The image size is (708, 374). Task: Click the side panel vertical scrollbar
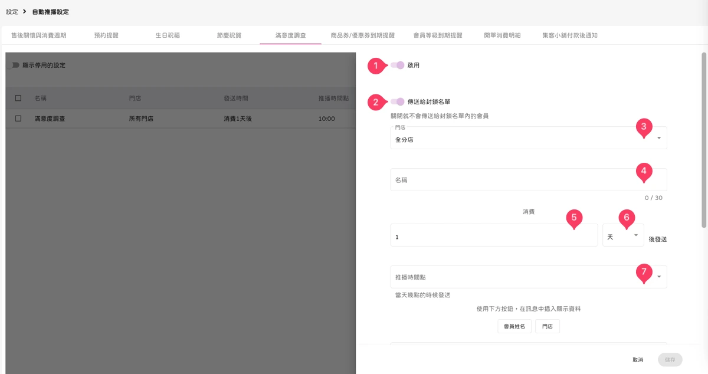coord(703,140)
